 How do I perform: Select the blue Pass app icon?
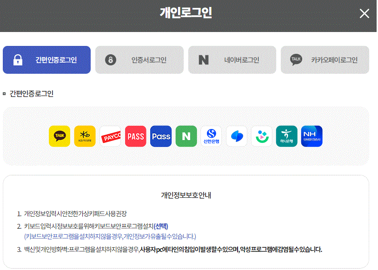coord(161,136)
